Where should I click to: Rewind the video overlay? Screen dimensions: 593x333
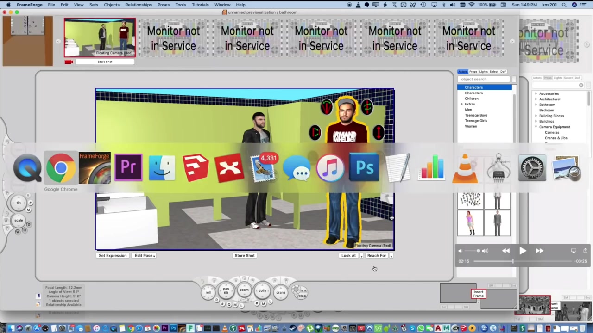pos(506,251)
